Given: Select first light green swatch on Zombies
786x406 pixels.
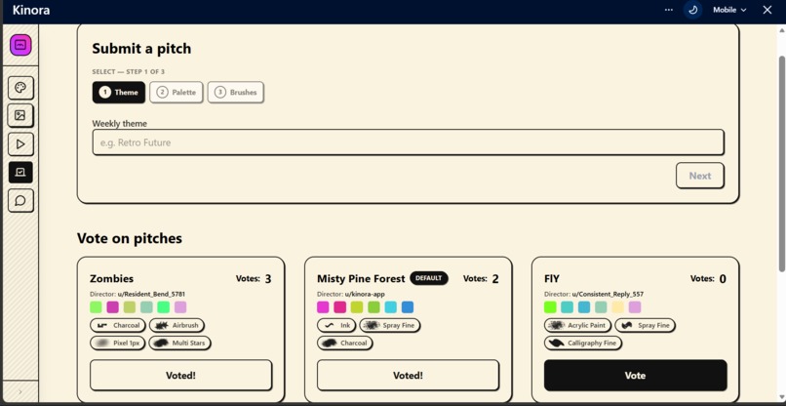Looking at the screenshot, I should tap(96, 307).
